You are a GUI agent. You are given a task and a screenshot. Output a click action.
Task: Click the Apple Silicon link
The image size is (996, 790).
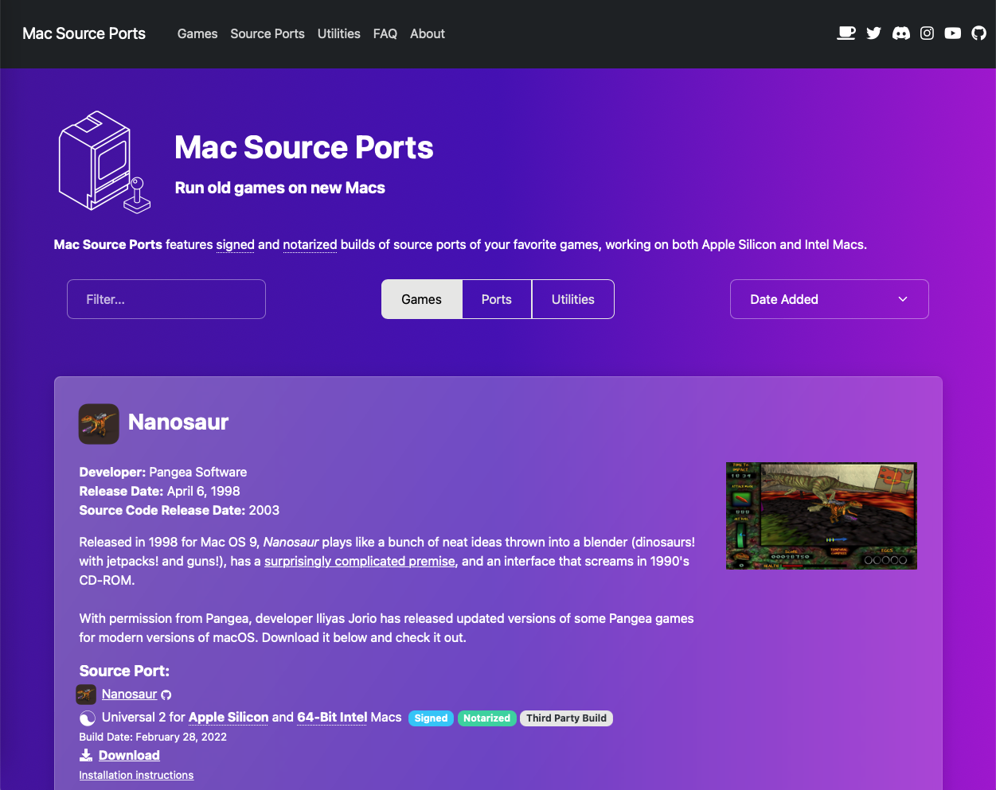click(x=228, y=717)
